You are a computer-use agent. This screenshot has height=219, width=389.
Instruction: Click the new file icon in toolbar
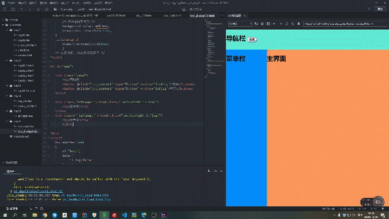click(x=5, y=9)
